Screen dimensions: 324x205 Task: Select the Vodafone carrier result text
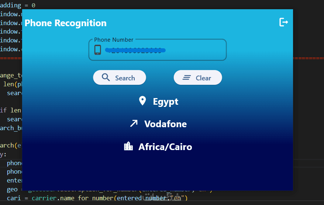point(165,124)
